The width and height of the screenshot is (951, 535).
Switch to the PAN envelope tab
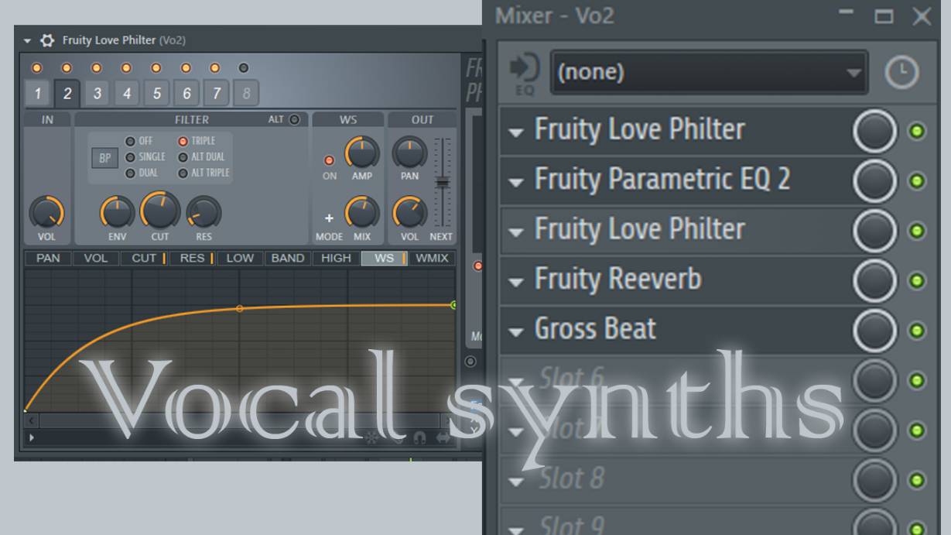point(48,259)
